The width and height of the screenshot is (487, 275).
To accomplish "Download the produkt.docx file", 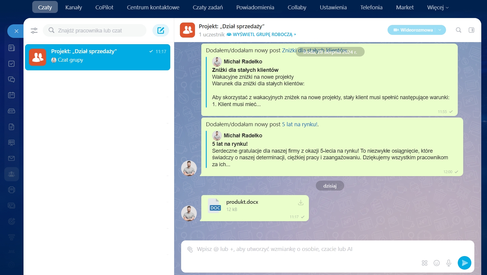I will click(300, 203).
